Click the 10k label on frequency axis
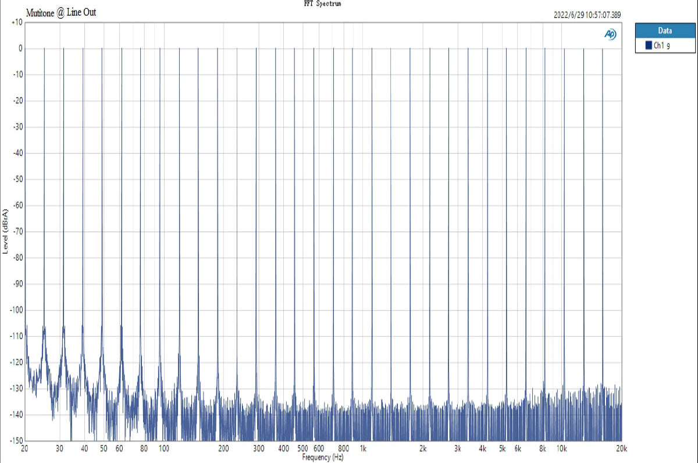 pos(561,448)
